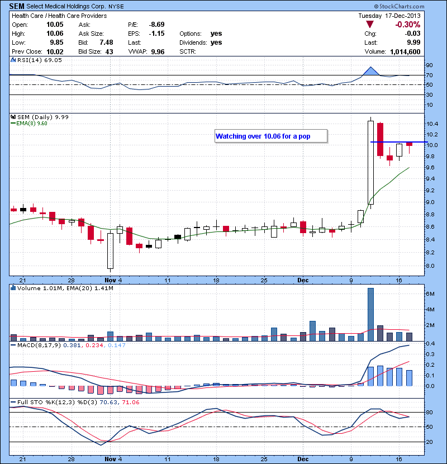This screenshot has height=464, width=447.
Task: Click the RSI(14) indicator icon
Action: click(13, 60)
